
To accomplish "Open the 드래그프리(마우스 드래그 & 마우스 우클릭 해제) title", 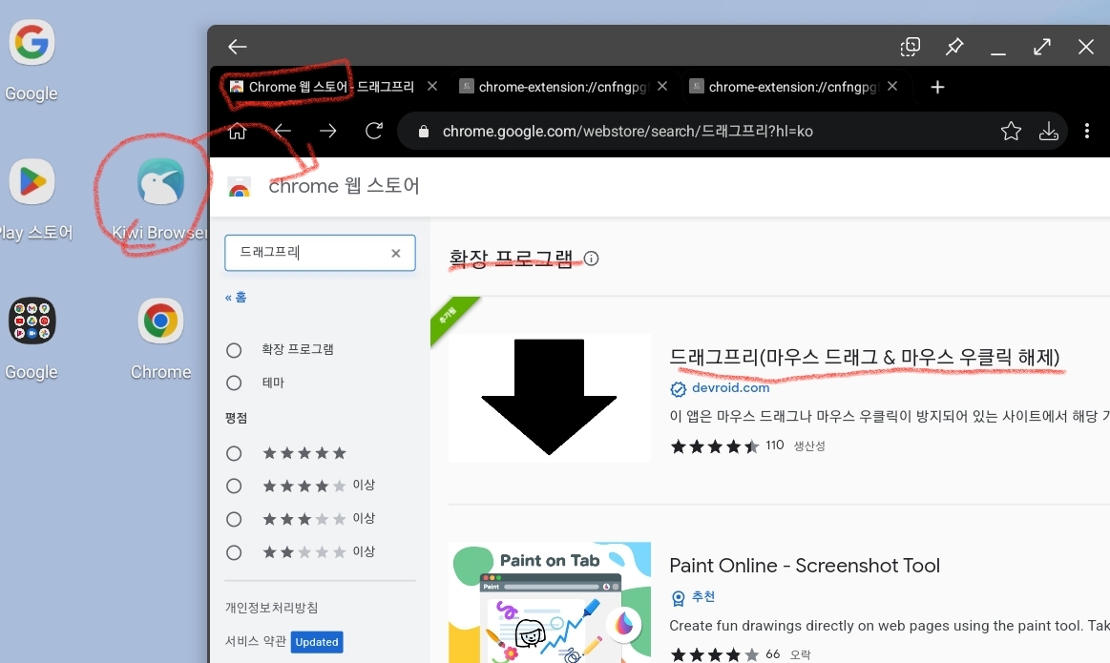I will pyautogui.click(x=865, y=357).
